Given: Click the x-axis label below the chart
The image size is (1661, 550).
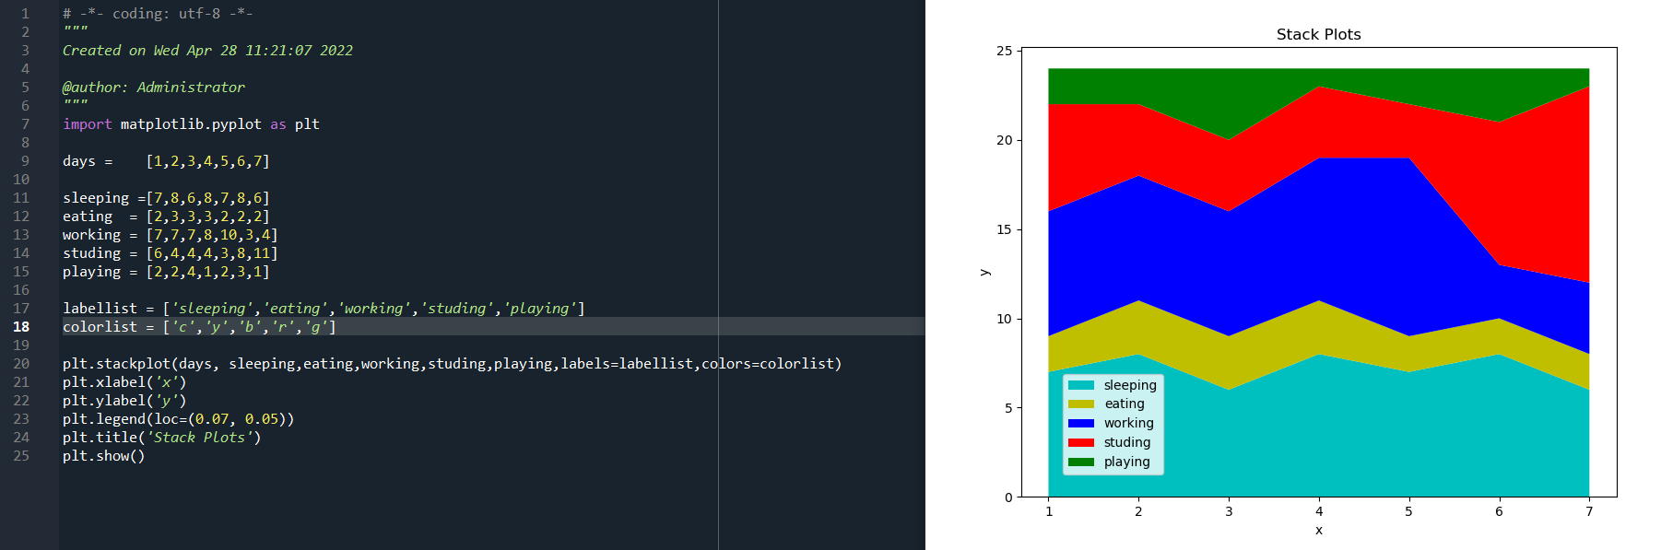Looking at the screenshot, I should coord(1318,530).
